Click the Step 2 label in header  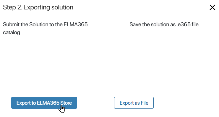[x=13, y=7]
